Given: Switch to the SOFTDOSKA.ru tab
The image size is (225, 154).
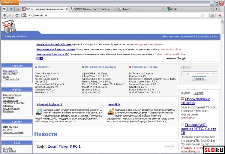Looking at the screenshot, I should (93, 9).
